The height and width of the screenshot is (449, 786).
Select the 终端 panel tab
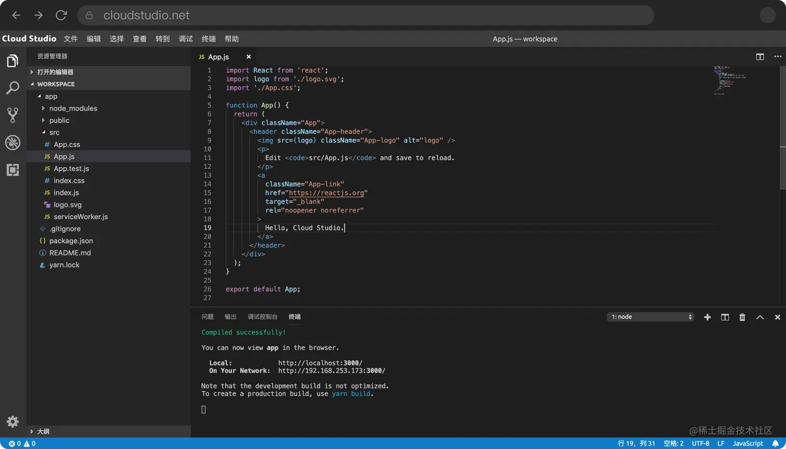click(295, 317)
